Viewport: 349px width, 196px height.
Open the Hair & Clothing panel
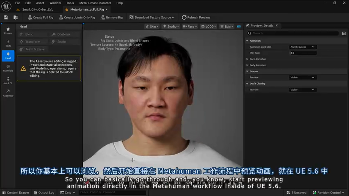click(8, 81)
